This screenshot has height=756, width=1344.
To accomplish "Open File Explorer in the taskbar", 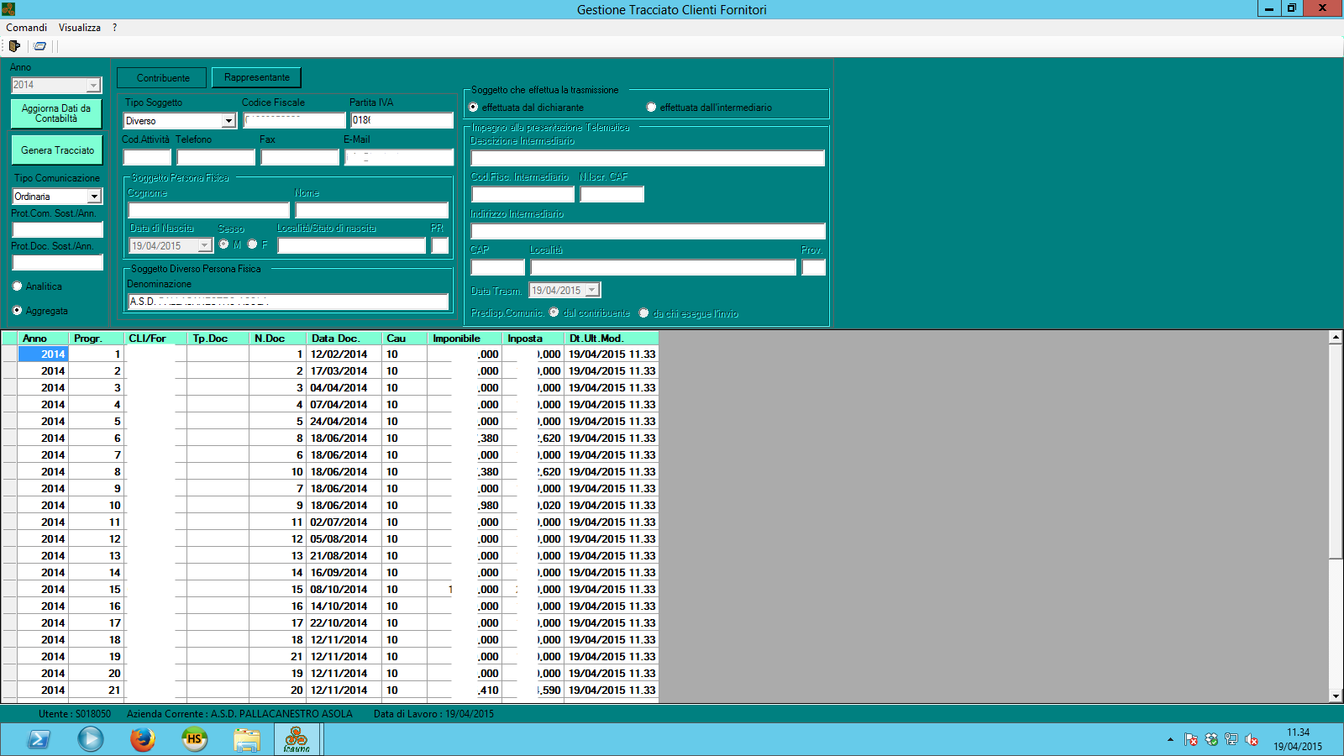I will 246,739.
